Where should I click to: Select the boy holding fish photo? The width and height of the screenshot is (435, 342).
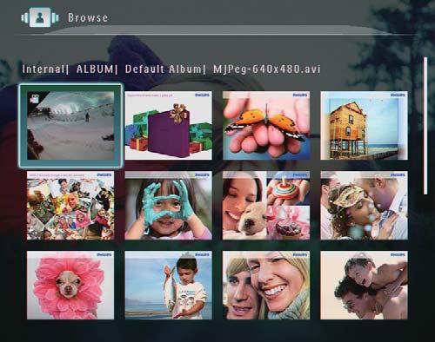[x=169, y=286]
